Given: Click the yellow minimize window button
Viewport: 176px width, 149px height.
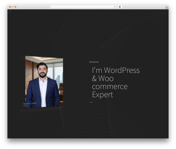Looking at the screenshot, I should pos(13,7).
